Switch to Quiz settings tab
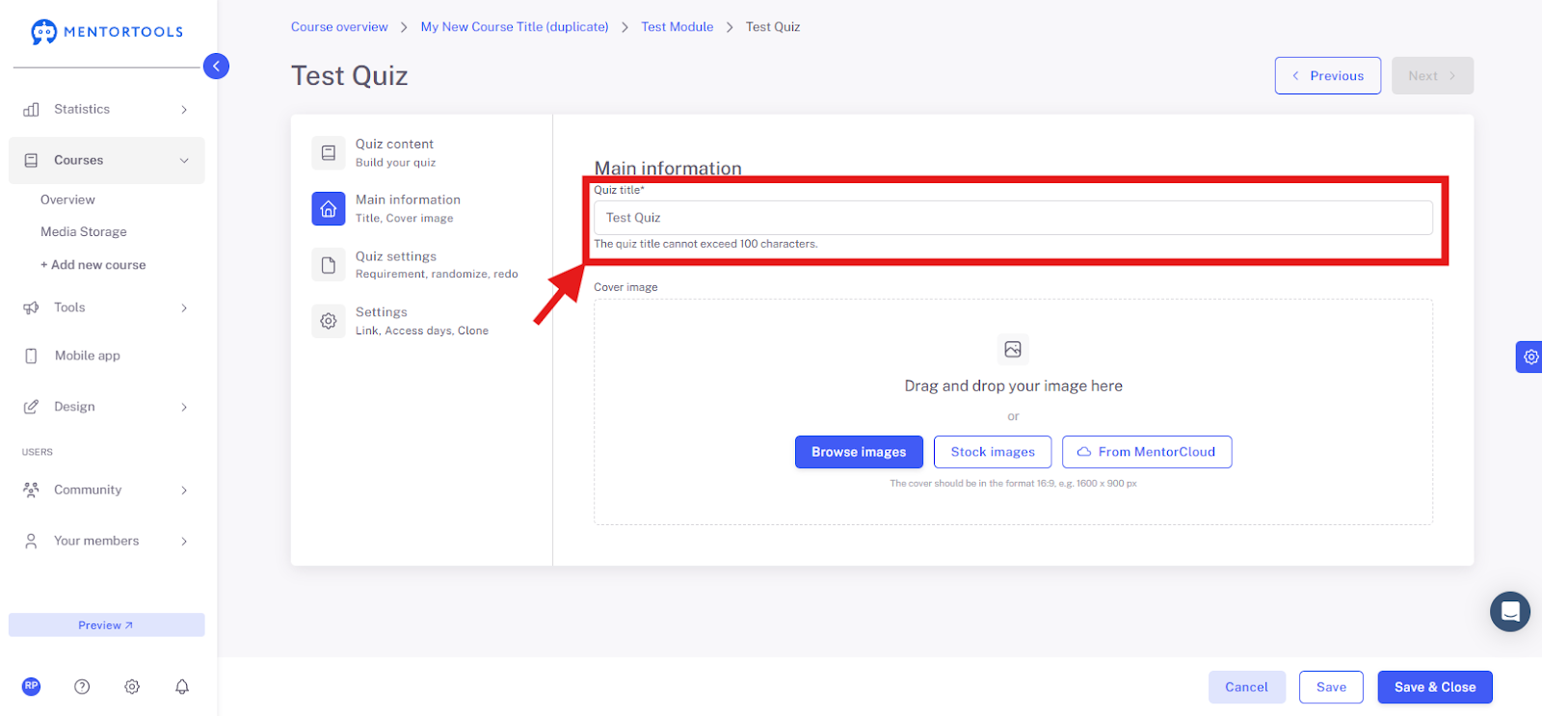The height and width of the screenshot is (716, 1542). click(x=436, y=265)
